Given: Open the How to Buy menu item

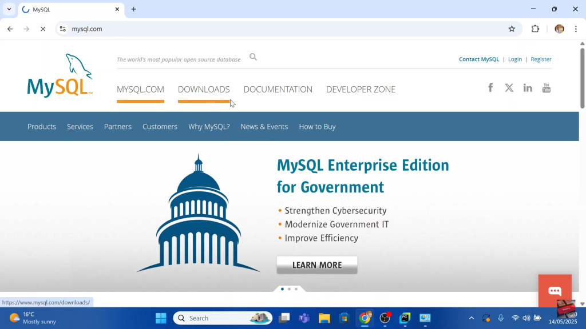Looking at the screenshot, I should pyautogui.click(x=317, y=127).
